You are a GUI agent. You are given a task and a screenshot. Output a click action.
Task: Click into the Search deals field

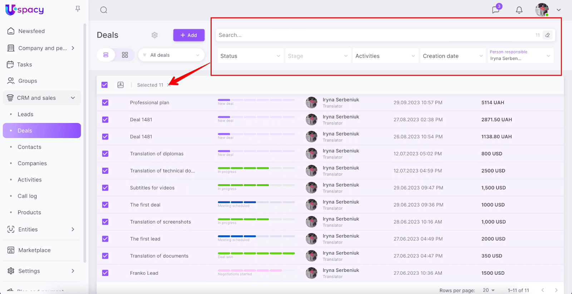[x=375, y=35]
